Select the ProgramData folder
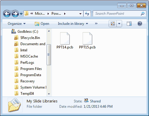 coord(31,75)
